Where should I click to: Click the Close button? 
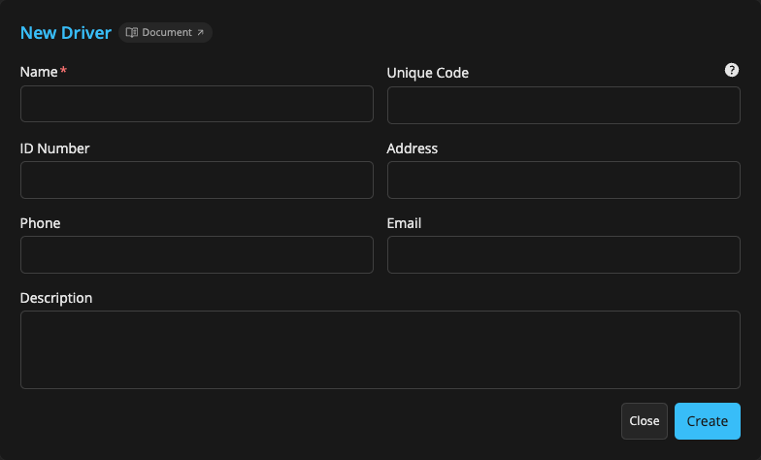[x=645, y=421]
